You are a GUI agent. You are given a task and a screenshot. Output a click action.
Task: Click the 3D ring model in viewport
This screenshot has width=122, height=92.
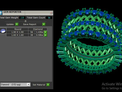(89, 41)
